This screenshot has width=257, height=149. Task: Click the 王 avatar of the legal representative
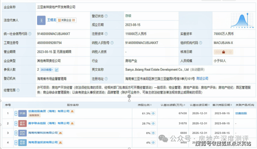(x=41, y=20)
